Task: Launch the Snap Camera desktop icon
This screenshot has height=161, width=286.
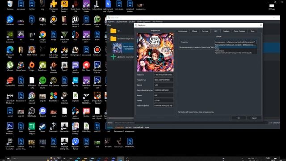Action: pos(54,82)
